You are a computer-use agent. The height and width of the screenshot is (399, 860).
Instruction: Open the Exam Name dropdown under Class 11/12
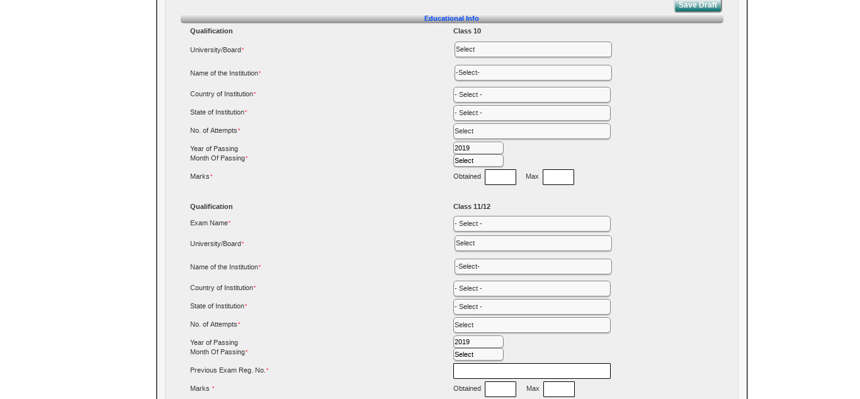pyautogui.click(x=531, y=223)
